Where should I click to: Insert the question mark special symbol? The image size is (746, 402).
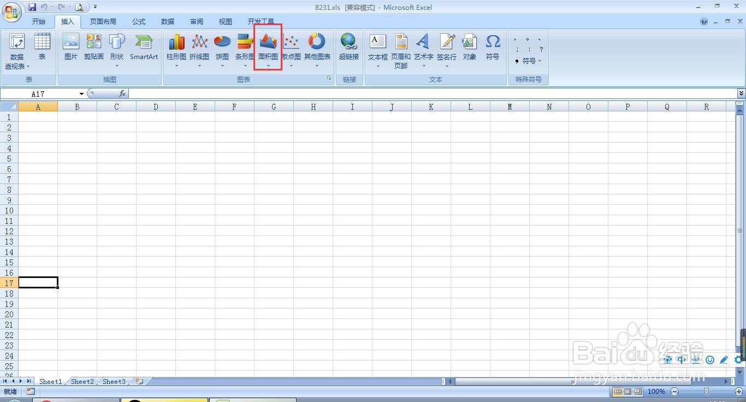(x=541, y=49)
